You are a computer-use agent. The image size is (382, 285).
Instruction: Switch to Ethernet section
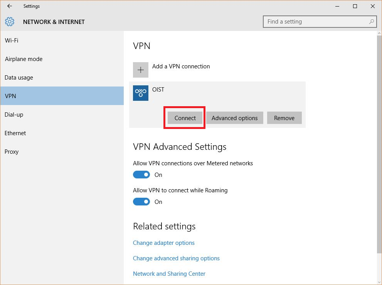tap(15, 133)
